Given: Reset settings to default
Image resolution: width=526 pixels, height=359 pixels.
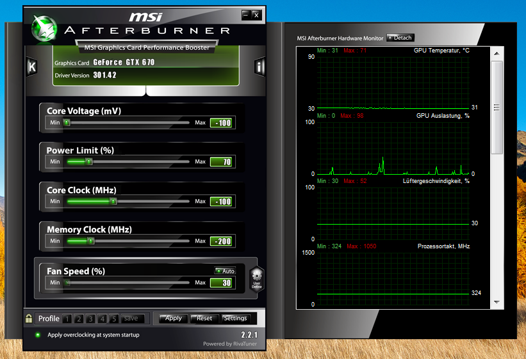Looking at the screenshot, I should 204,318.
